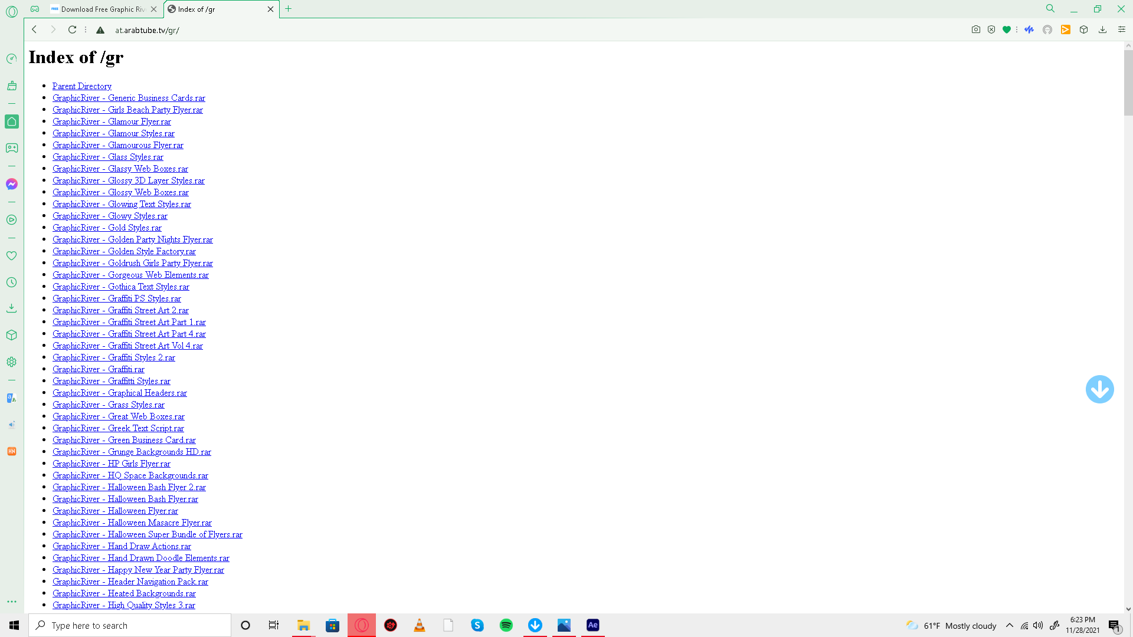Screen dimensions: 1133x637
Task: Open the Opera GX menu logo
Action: [12, 11]
